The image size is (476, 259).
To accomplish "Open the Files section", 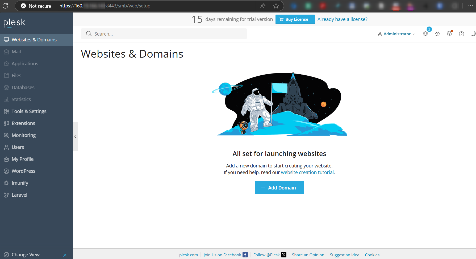I will coord(36,75).
